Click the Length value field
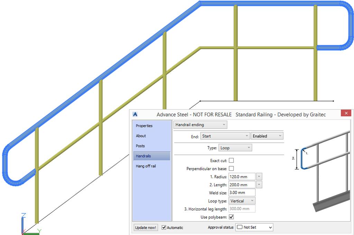The width and height of the screenshot is (354, 235). pyautogui.click(x=242, y=185)
